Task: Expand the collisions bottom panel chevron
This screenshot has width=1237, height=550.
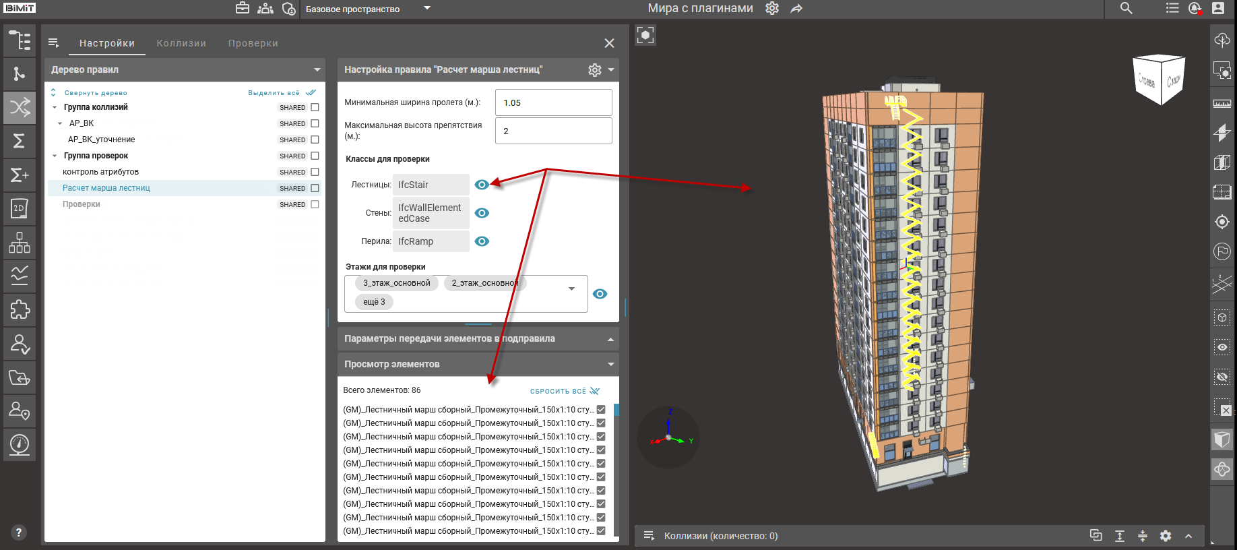Action: (1188, 536)
